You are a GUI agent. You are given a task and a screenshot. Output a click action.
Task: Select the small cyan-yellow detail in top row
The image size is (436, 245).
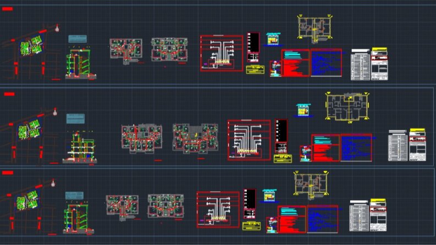pos(273,39)
